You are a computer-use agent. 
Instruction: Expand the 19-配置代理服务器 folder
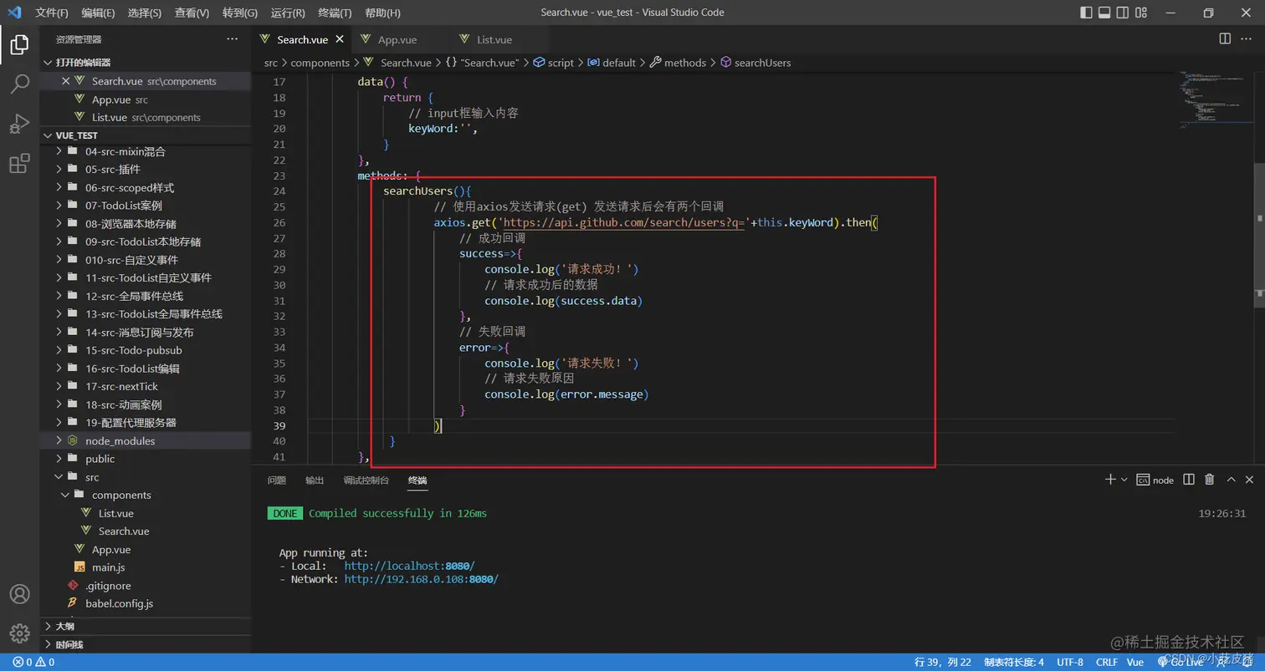point(146,423)
